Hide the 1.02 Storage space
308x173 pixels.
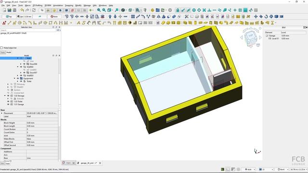(x=8, y=96)
